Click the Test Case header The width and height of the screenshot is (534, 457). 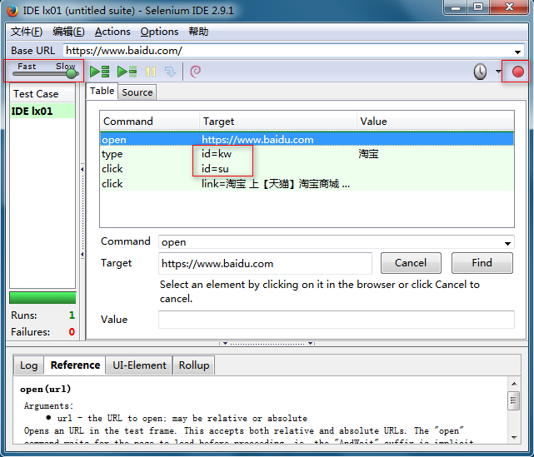click(x=42, y=93)
